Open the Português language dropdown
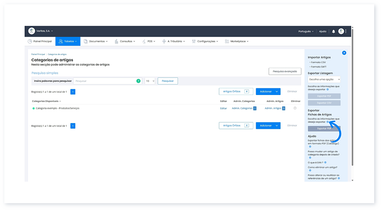 305,31
